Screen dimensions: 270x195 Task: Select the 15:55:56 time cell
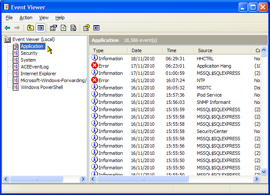(175, 146)
